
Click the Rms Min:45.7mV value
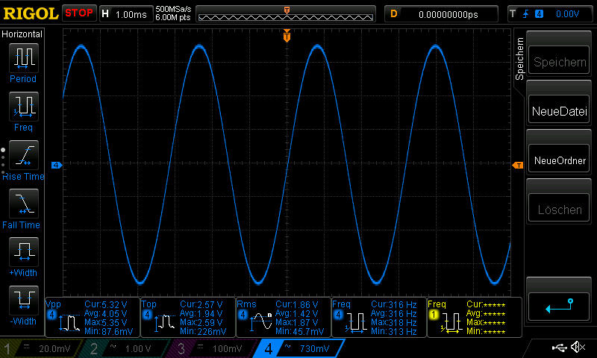pos(299,331)
